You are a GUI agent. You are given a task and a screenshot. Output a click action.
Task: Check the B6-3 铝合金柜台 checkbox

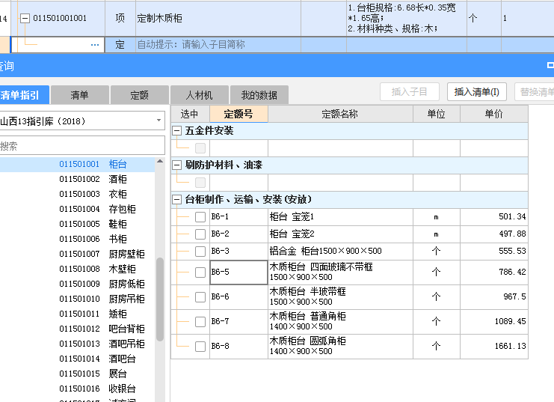[200, 252]
